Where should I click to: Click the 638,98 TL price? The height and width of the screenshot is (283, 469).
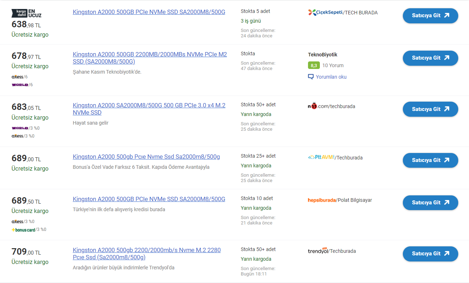26,24
